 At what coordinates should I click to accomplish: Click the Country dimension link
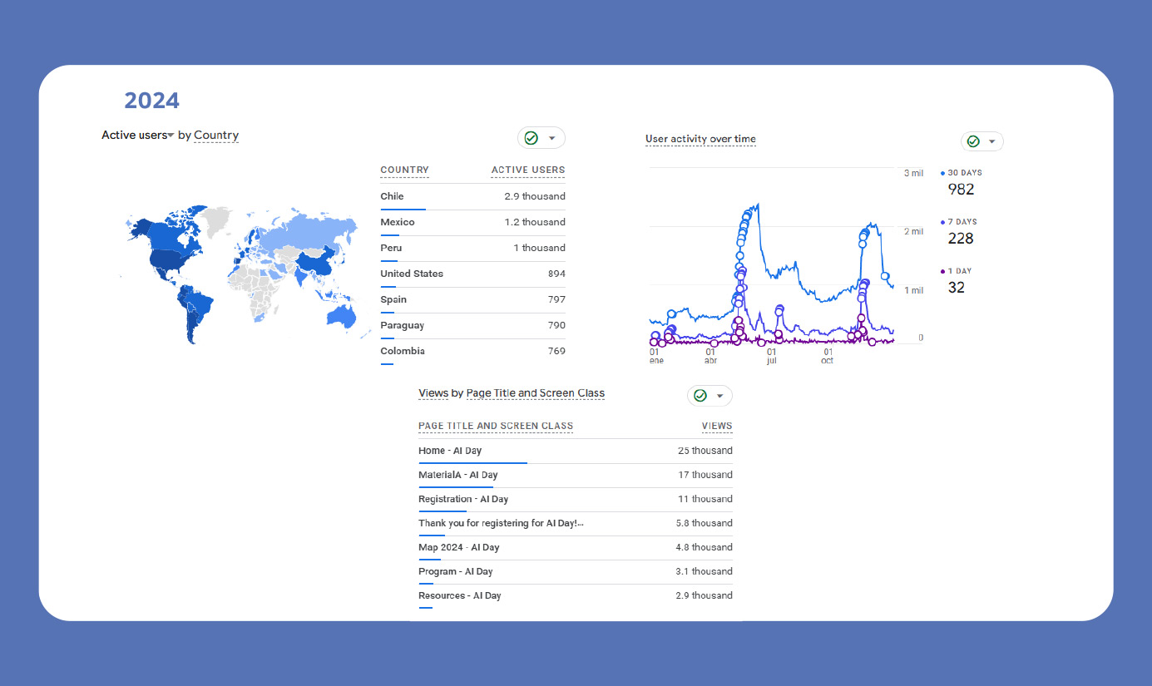tap(216, 136)
